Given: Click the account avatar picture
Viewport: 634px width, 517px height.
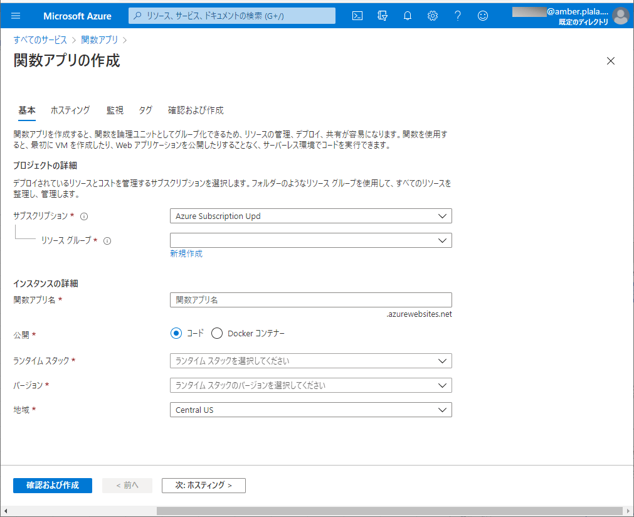Looking at the screenshot, I should pos(620,16).
